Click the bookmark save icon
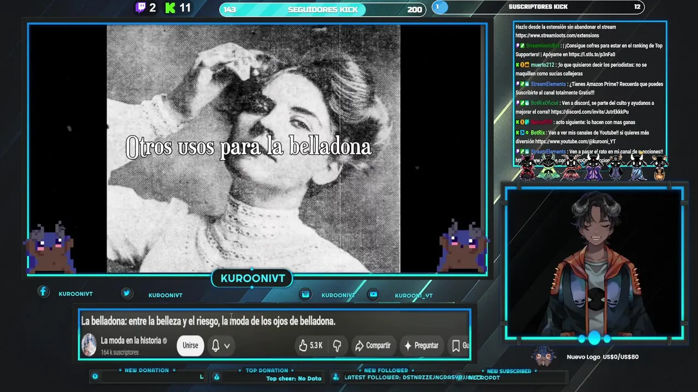Screen dimensions: 698x392 pos(456,345)
